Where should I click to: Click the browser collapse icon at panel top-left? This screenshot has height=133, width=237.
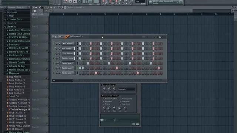point(1,7)
